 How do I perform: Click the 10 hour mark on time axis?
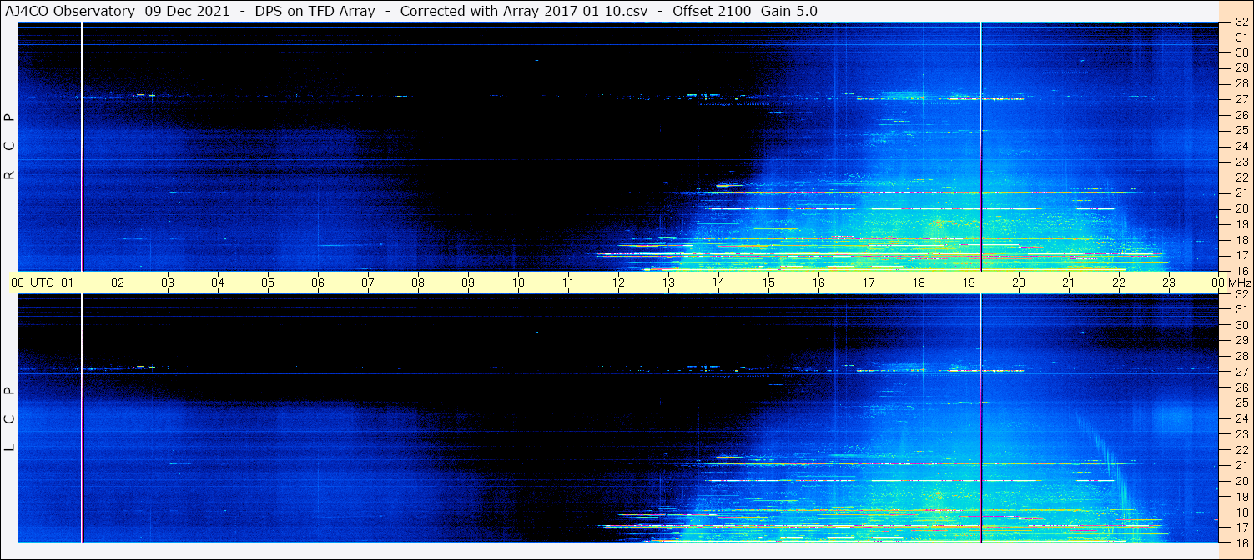[518, 282]
